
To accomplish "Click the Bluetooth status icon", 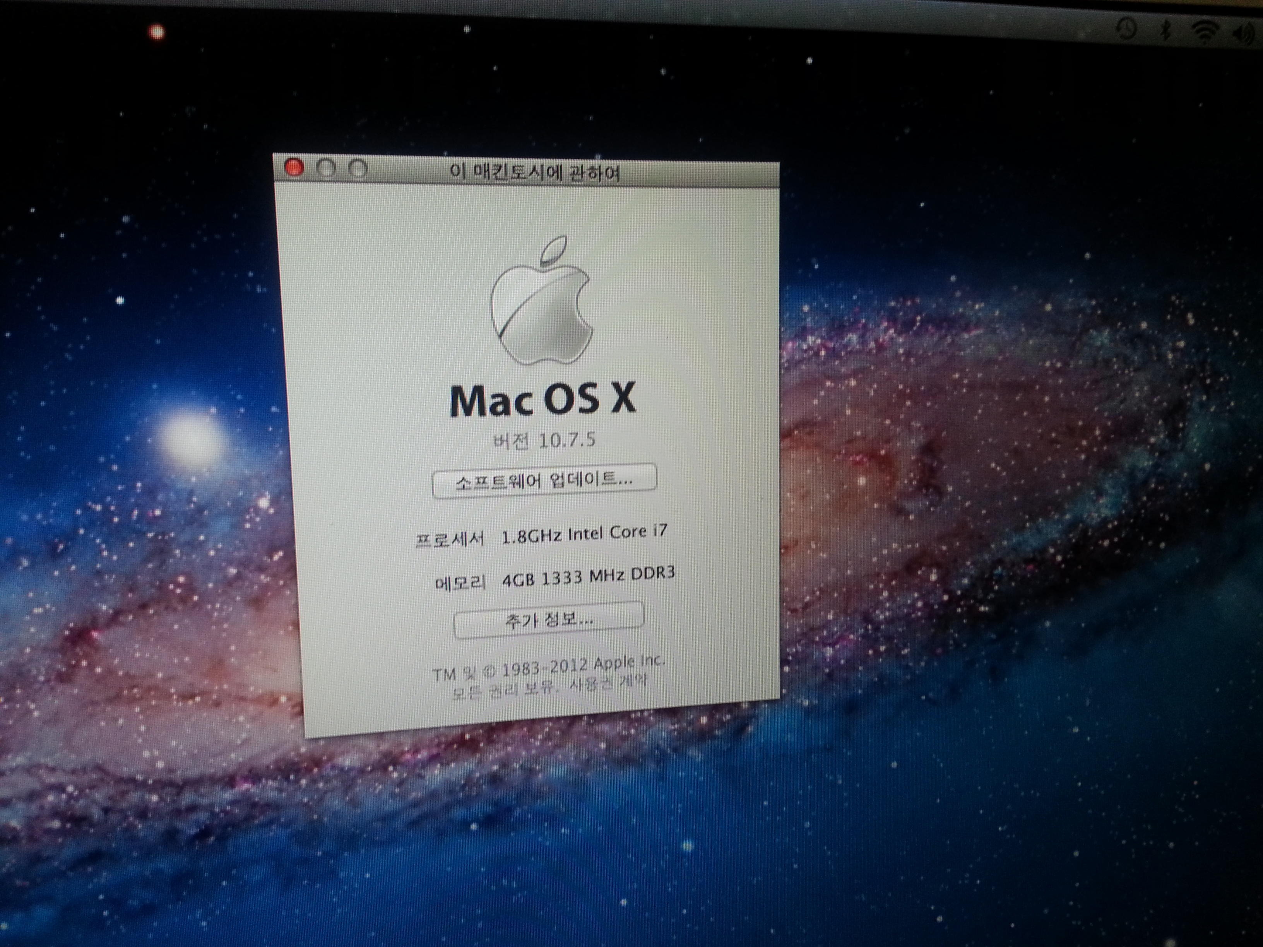I will coord(1167,31).
